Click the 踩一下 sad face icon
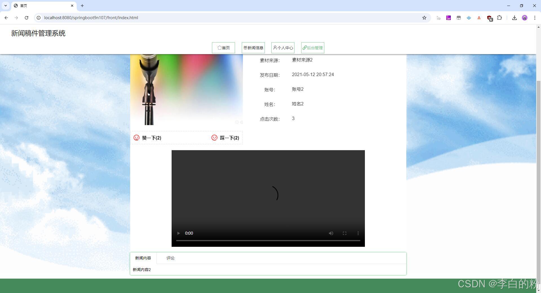 pos(214,137)
